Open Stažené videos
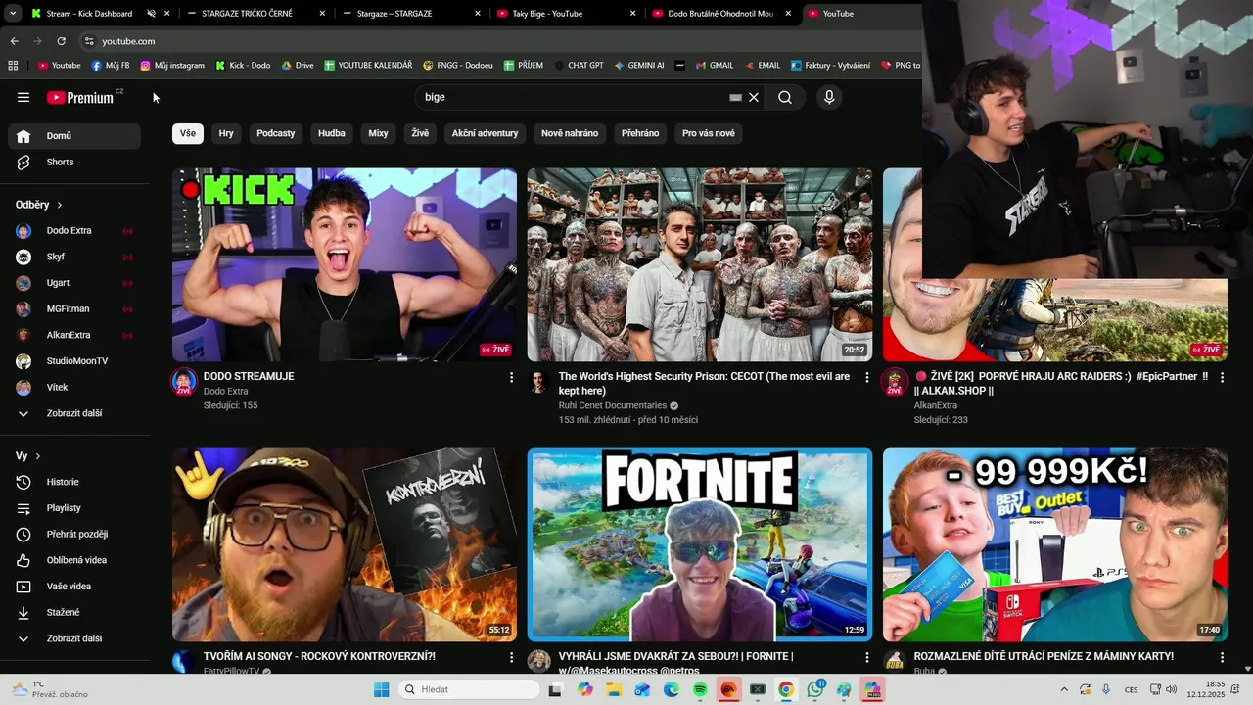1253x705 pixels. (x=74, y=612)
